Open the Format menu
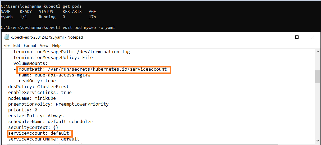Image resolution: width=321 pixels, height=145 pixels. coord(30,46)
